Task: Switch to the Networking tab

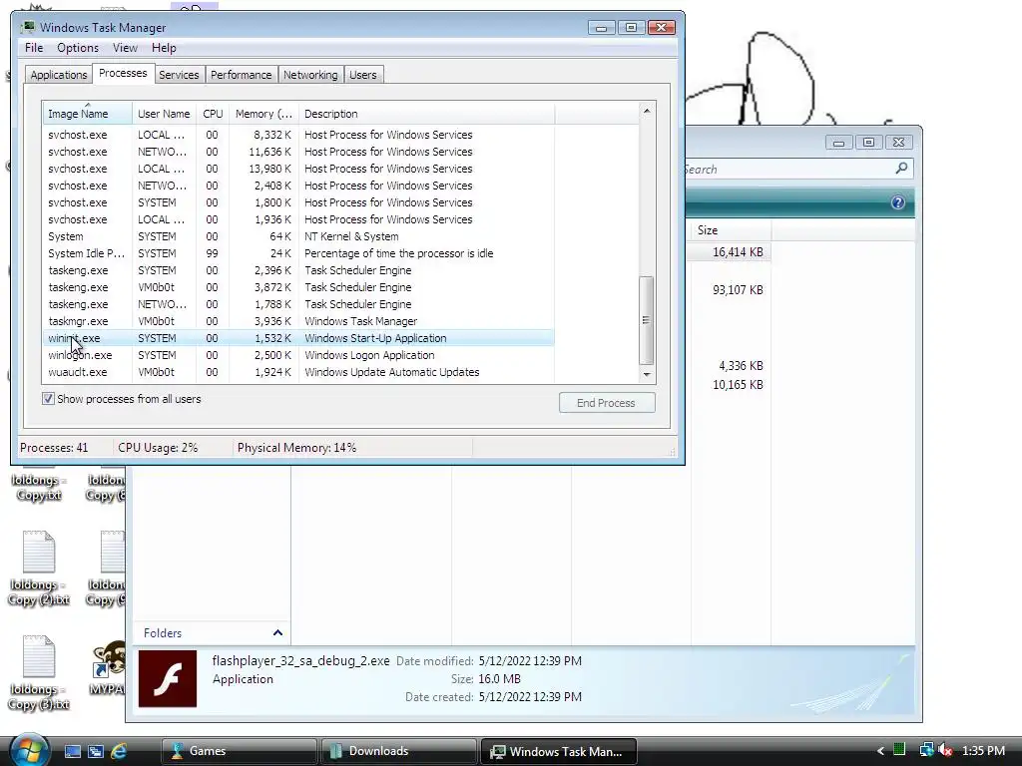Action: click(x=310, y=74)
